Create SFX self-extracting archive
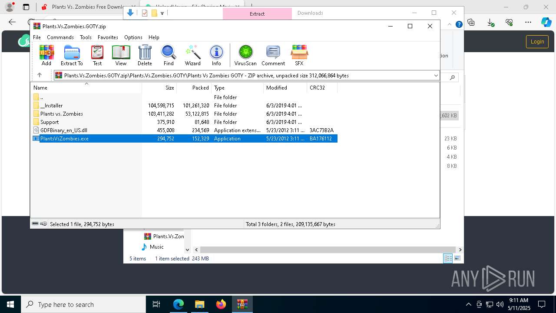Viewport: 556px width, 313px height. [299, 55]
